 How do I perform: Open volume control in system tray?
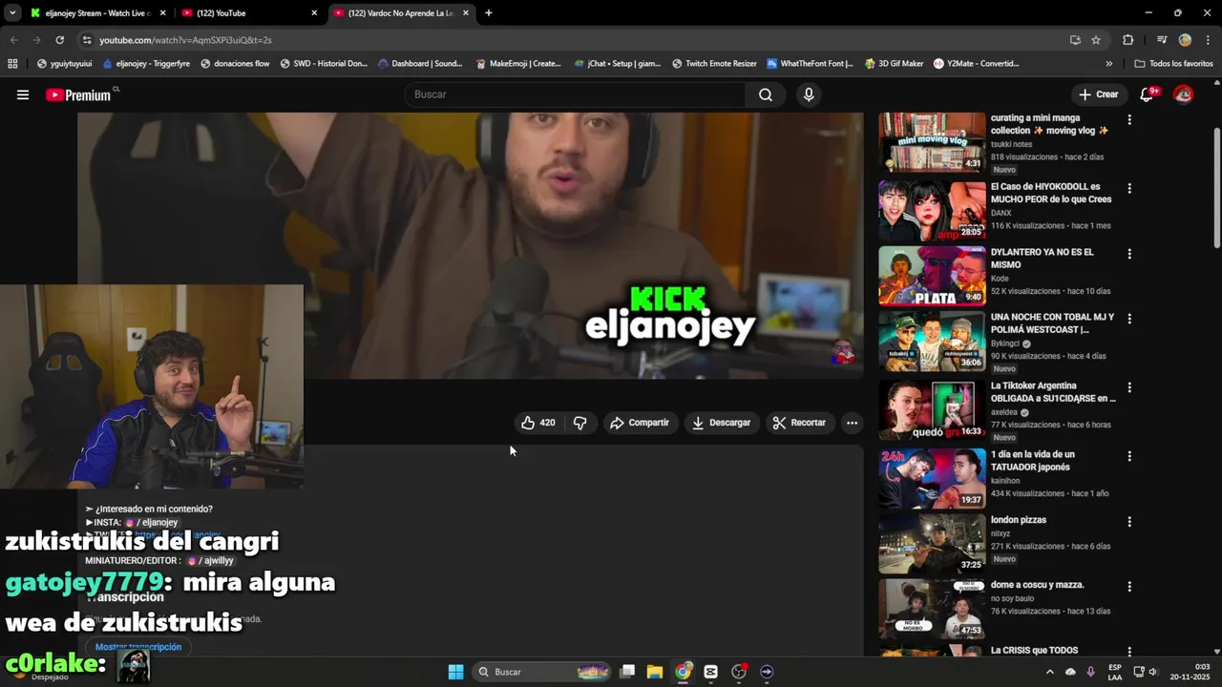(1152, 672)
